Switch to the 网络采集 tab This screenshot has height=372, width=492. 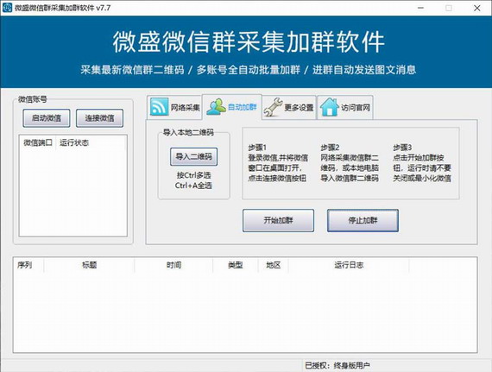174,107
